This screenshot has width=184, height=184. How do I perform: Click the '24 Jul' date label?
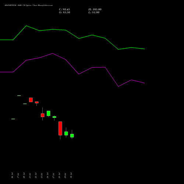click(47, 176)
